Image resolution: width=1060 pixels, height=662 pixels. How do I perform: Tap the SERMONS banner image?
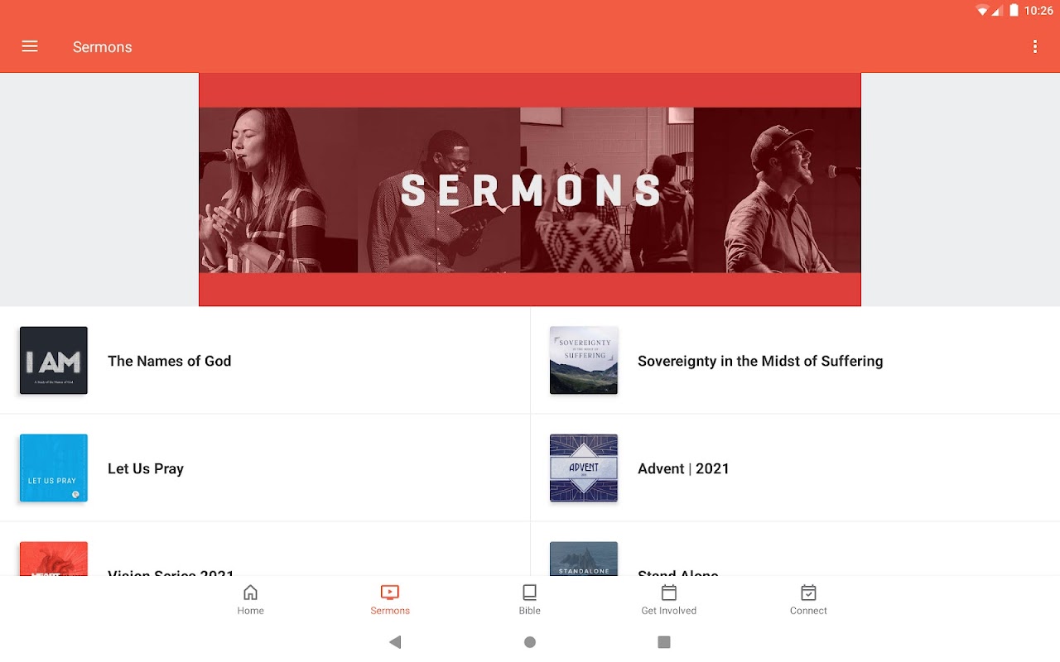(530, 189)
